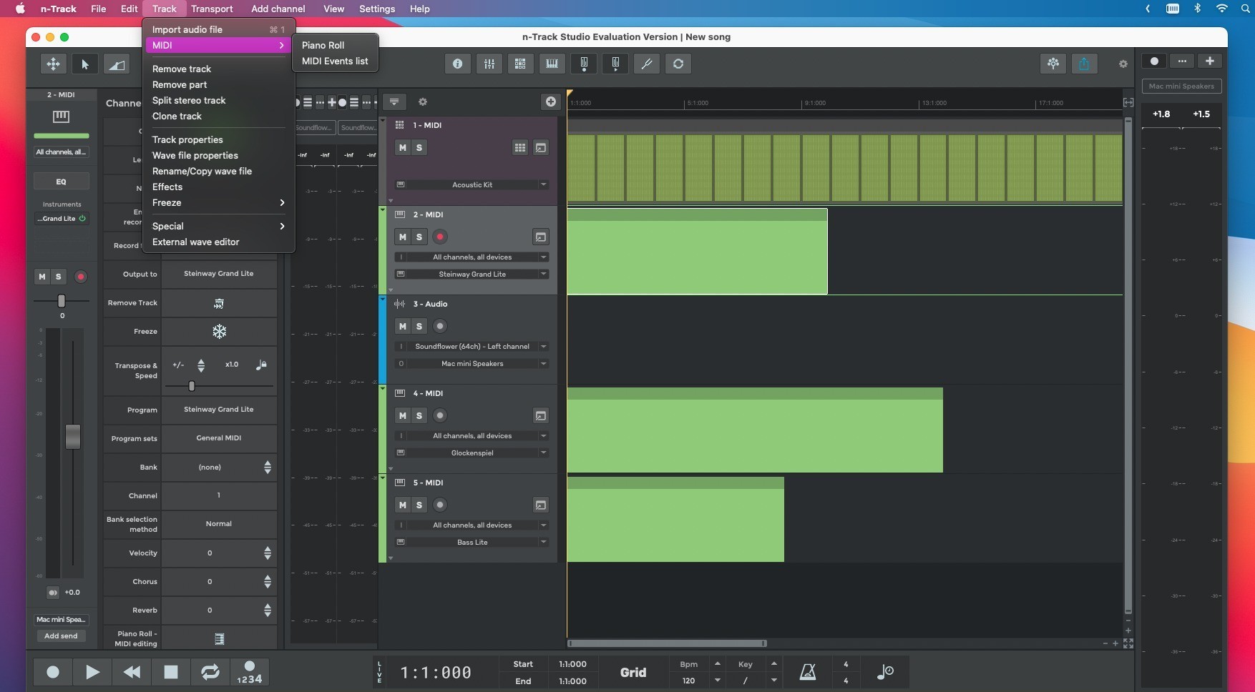1255x692 pixels.
Task: Open the three-dots options in meter panel
Action: pyautogui.click(x=1182, y=61)
